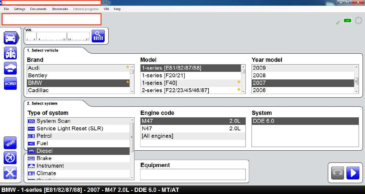The image size is (365, 194).
Task: Select model 1-series [E81/82/87/88]
Action: pyautogui.click(x=191, y=68)
